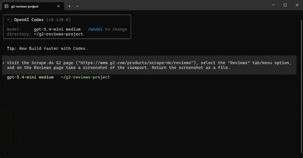The width and height of the screenshot is (303, 158).
Task: Open a new terminal tab
Action: coord(69,6)
